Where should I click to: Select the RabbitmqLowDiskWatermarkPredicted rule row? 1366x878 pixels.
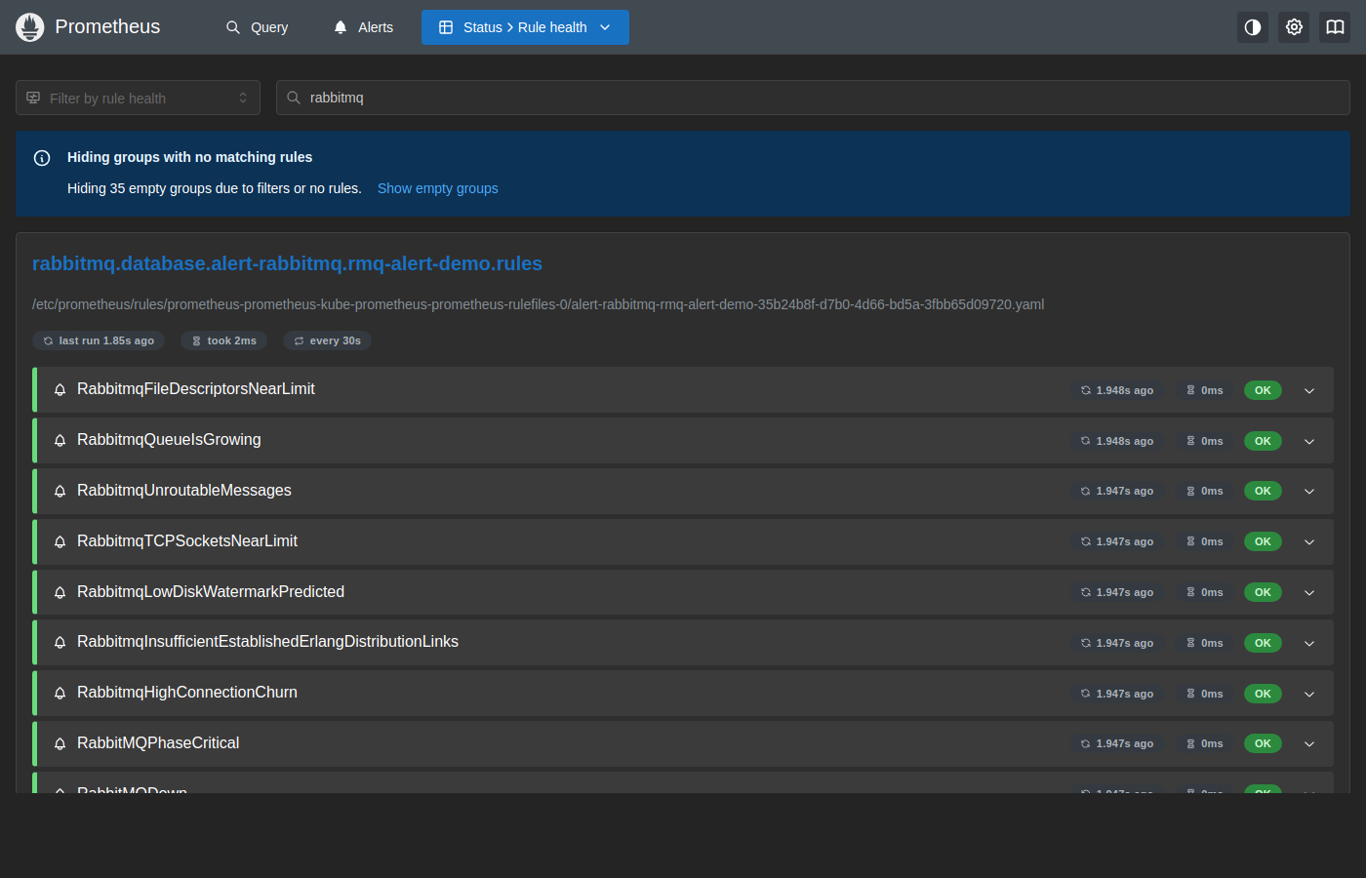[683, 592]
